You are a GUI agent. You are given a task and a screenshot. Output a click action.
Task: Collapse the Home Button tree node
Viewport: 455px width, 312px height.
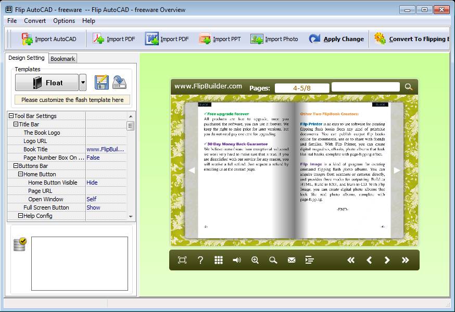[20, 174]
